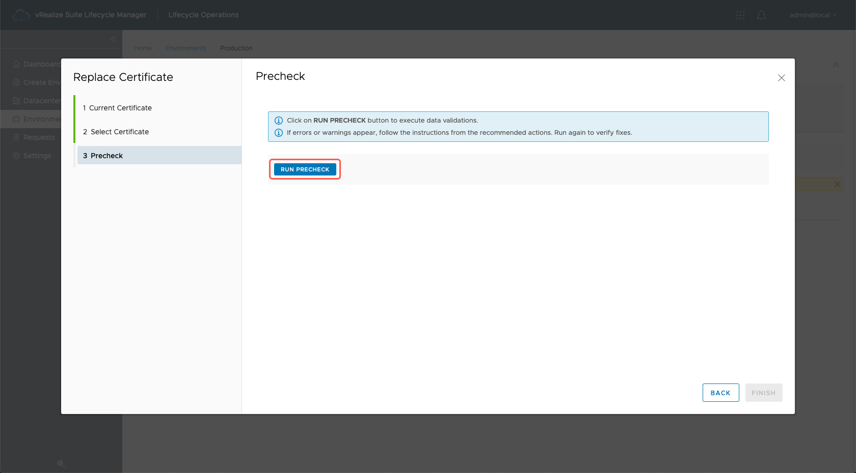Image resolution: width=856 pixels, height=473 pixels.
Task: Click the Requests sidebar icon
Action: point(16,137)
